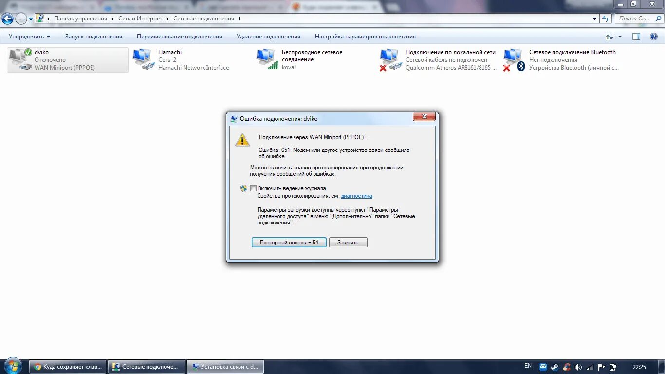Toggle the preview pane icon
This screenshot has height=374, width=665.
[x=636, y=37]
